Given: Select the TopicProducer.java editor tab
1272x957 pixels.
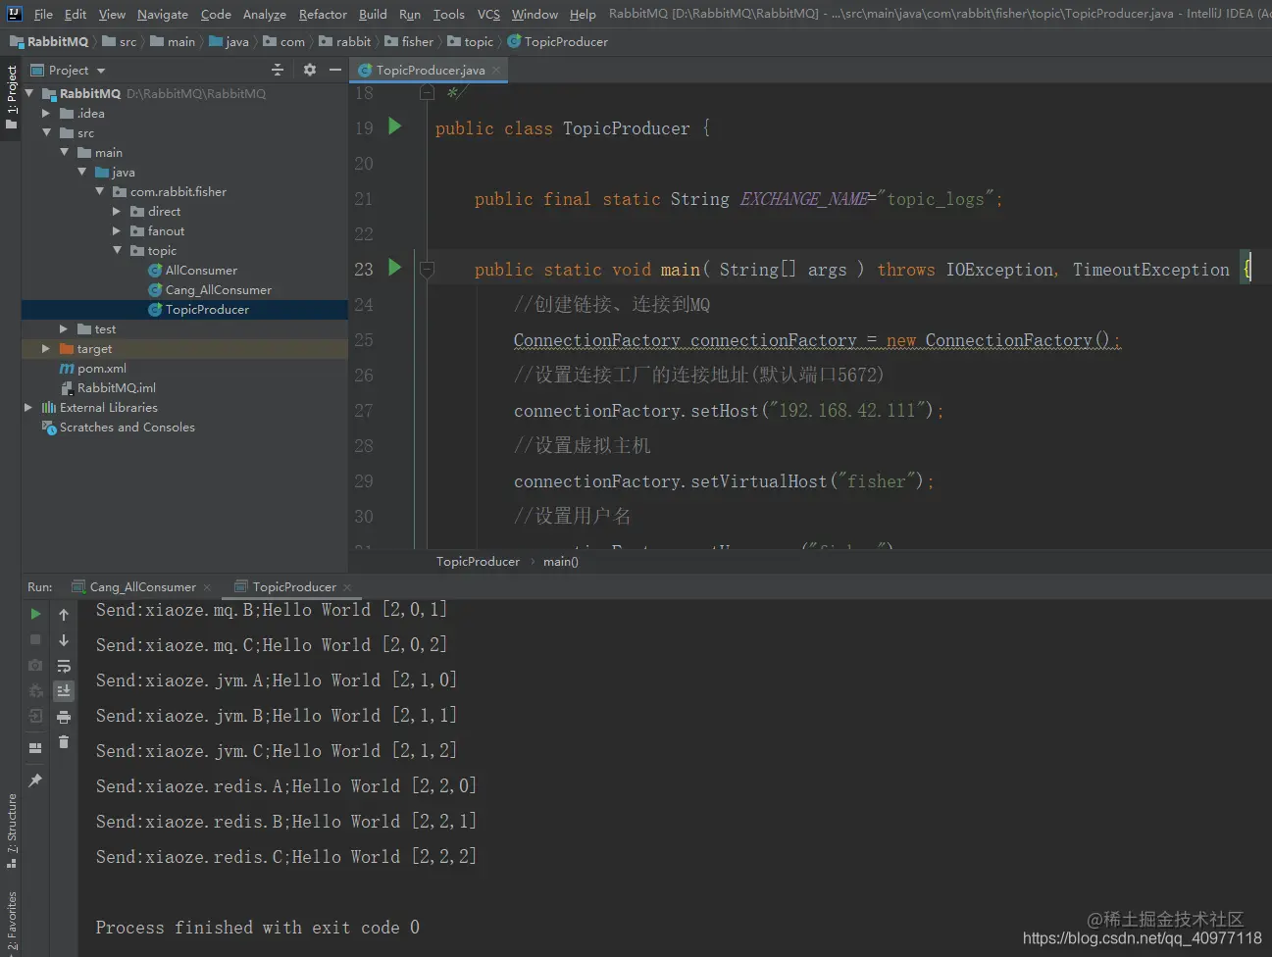Looking at the screenshot, I should coord(430,70).
